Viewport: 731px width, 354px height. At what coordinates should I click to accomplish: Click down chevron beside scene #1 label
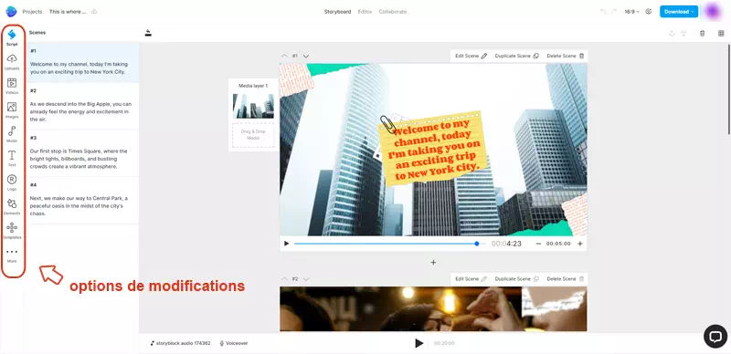(306, 56)
